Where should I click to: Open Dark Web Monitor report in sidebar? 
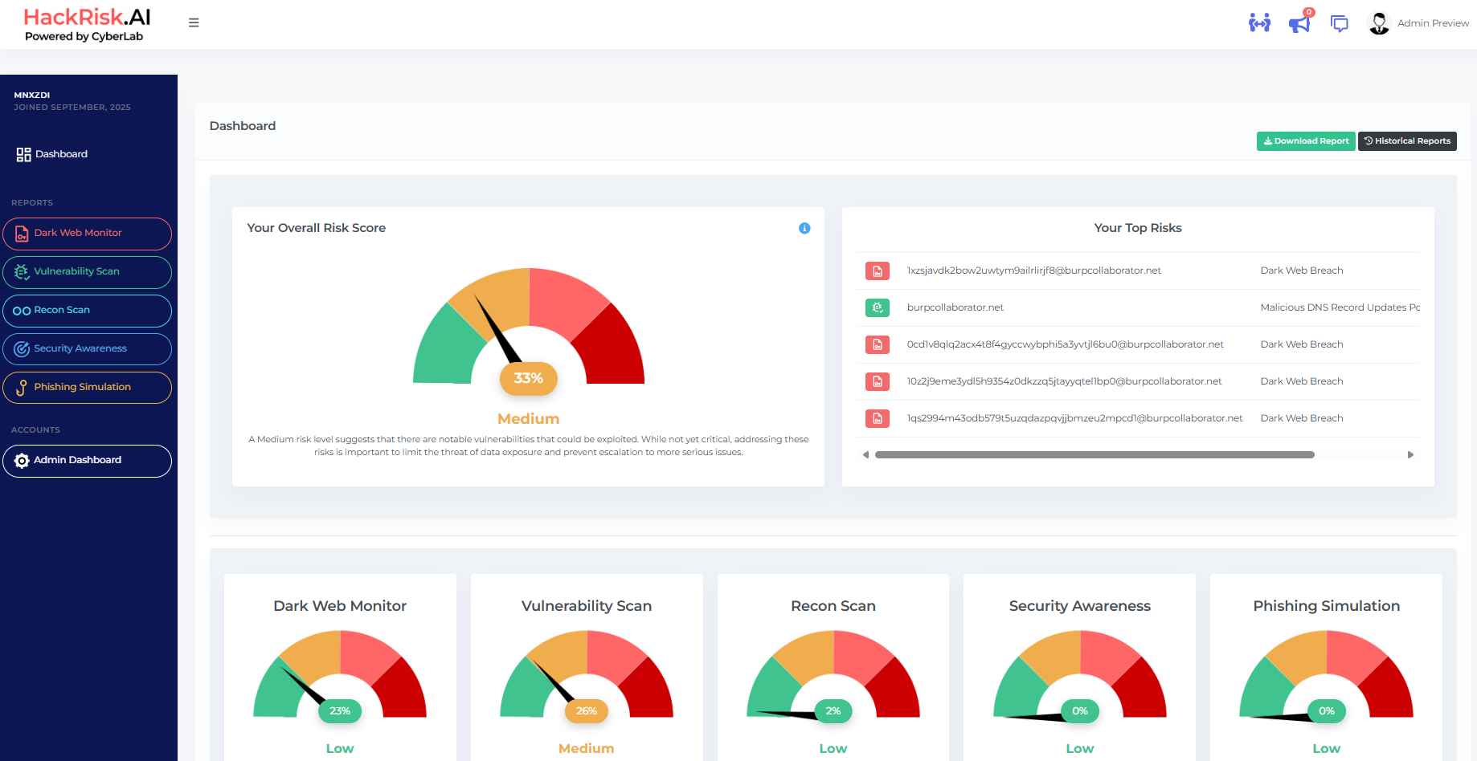click(87, 234)
